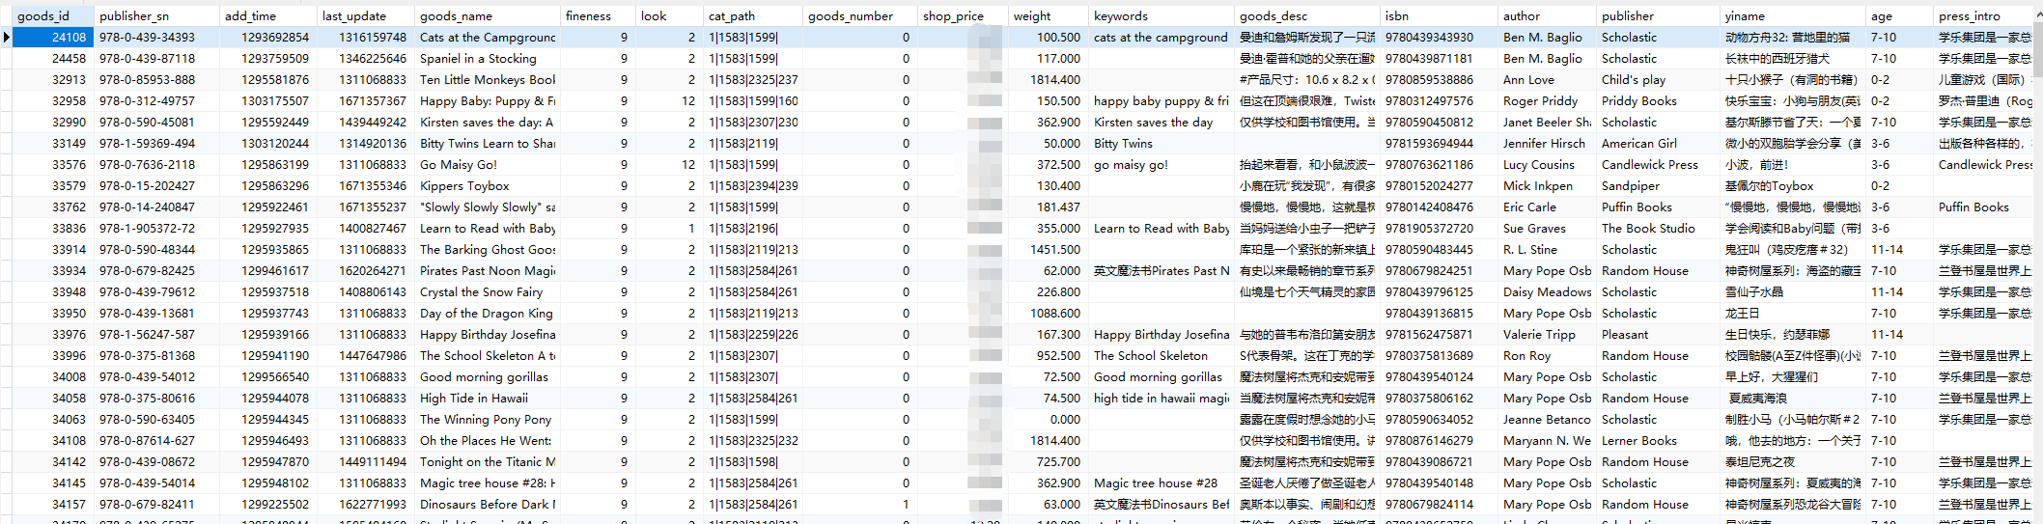Select the age column header
This screenshot has width=2043, height=524.
pyautogui.click(x=1899, y=15)
